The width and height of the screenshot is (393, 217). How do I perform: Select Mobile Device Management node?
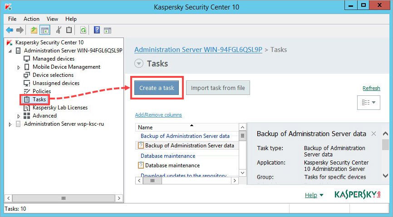coord(66,67)
